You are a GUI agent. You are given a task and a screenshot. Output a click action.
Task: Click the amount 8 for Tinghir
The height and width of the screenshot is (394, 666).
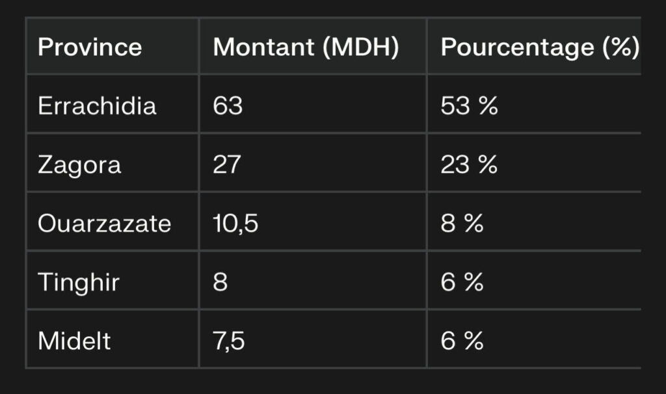(x=220, y=283)
